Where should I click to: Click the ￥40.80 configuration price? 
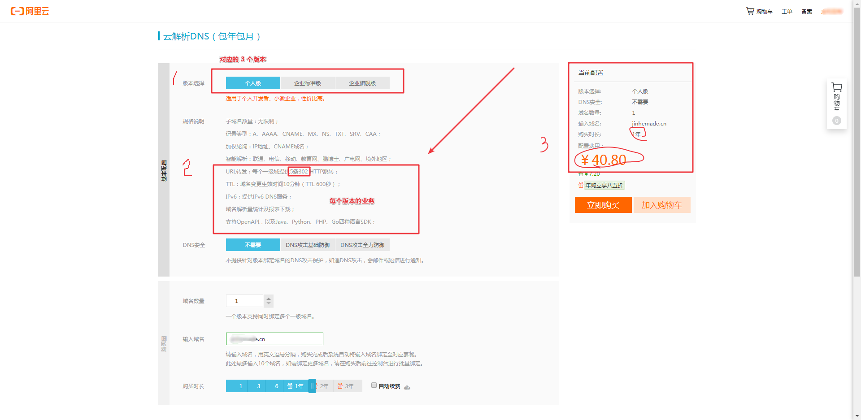604,160
